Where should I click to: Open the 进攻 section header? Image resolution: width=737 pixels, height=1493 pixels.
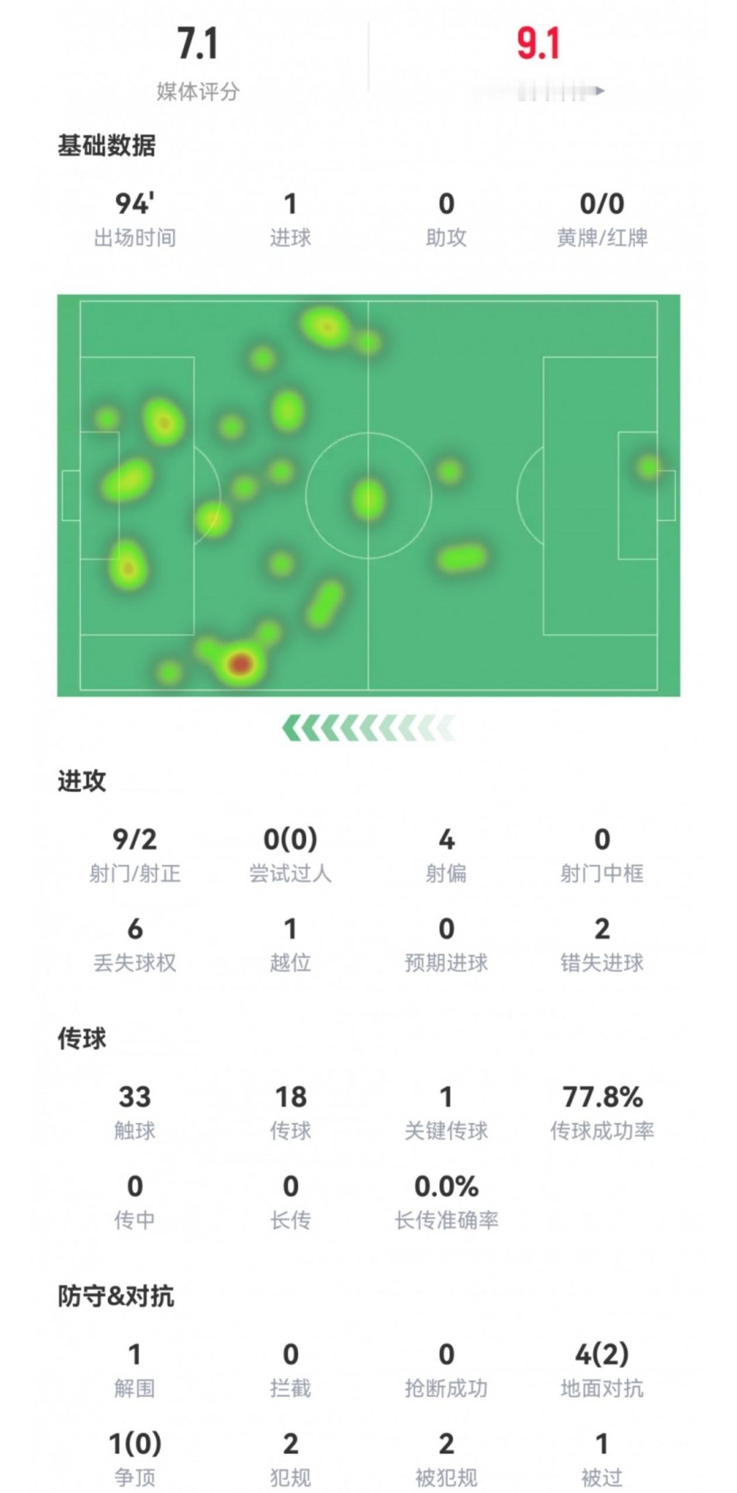[x=82, y=781]
